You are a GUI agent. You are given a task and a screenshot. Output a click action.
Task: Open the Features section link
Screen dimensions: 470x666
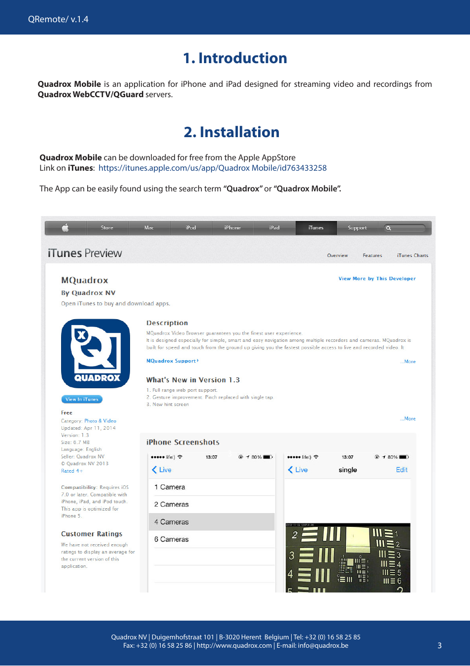click(372, 256)
